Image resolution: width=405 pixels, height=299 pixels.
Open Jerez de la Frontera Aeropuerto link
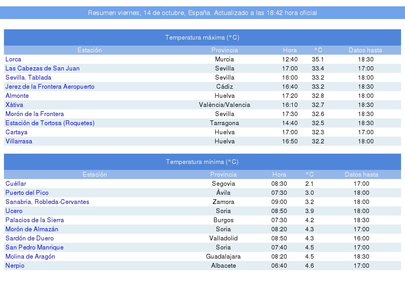50,86
